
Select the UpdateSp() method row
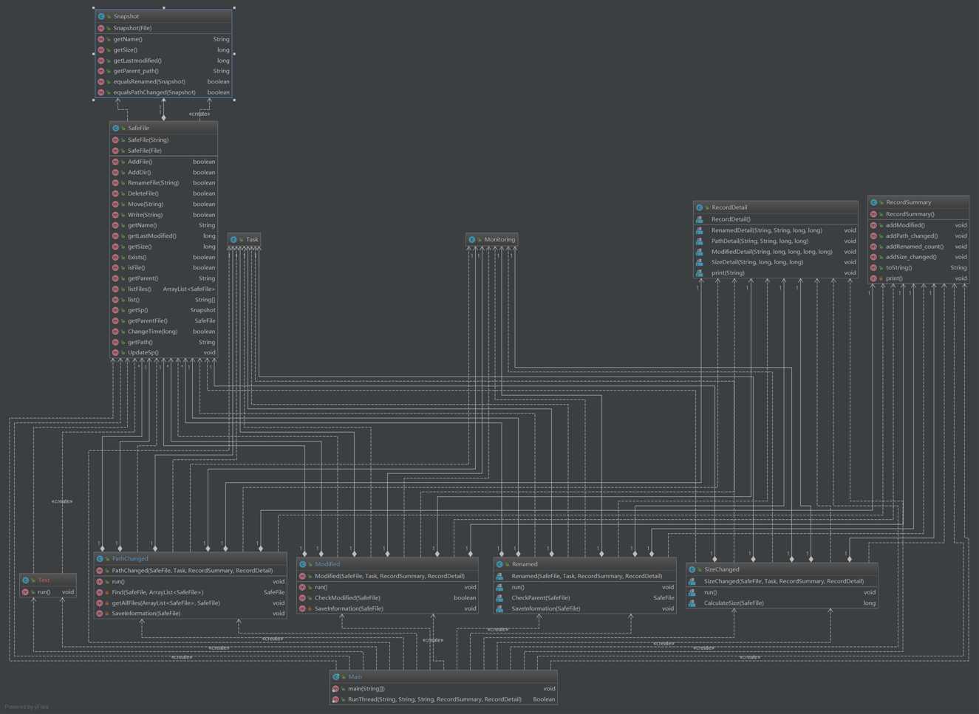163,353
